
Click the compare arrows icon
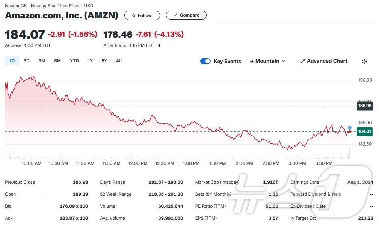[175, 15]
